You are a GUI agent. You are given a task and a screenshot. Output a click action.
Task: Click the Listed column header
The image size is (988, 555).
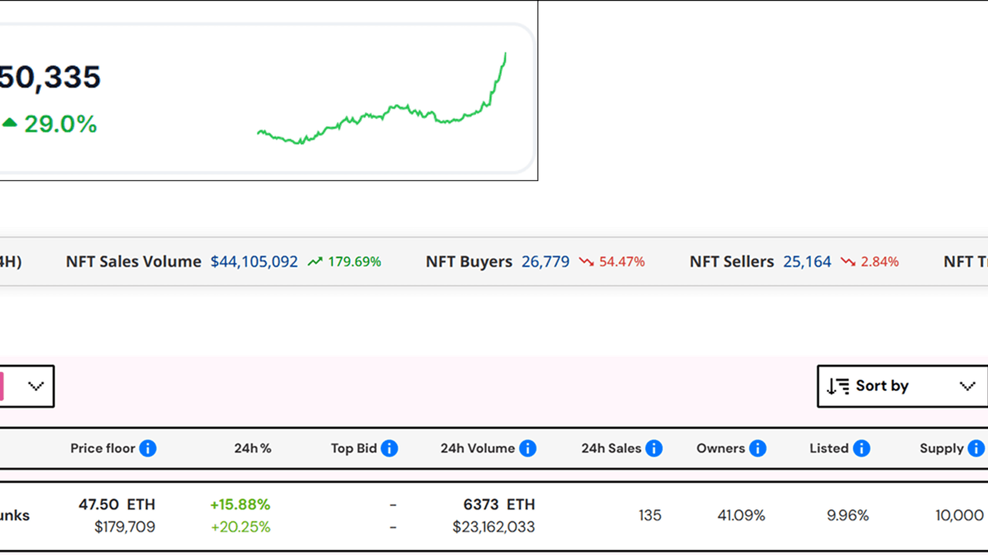829,449
